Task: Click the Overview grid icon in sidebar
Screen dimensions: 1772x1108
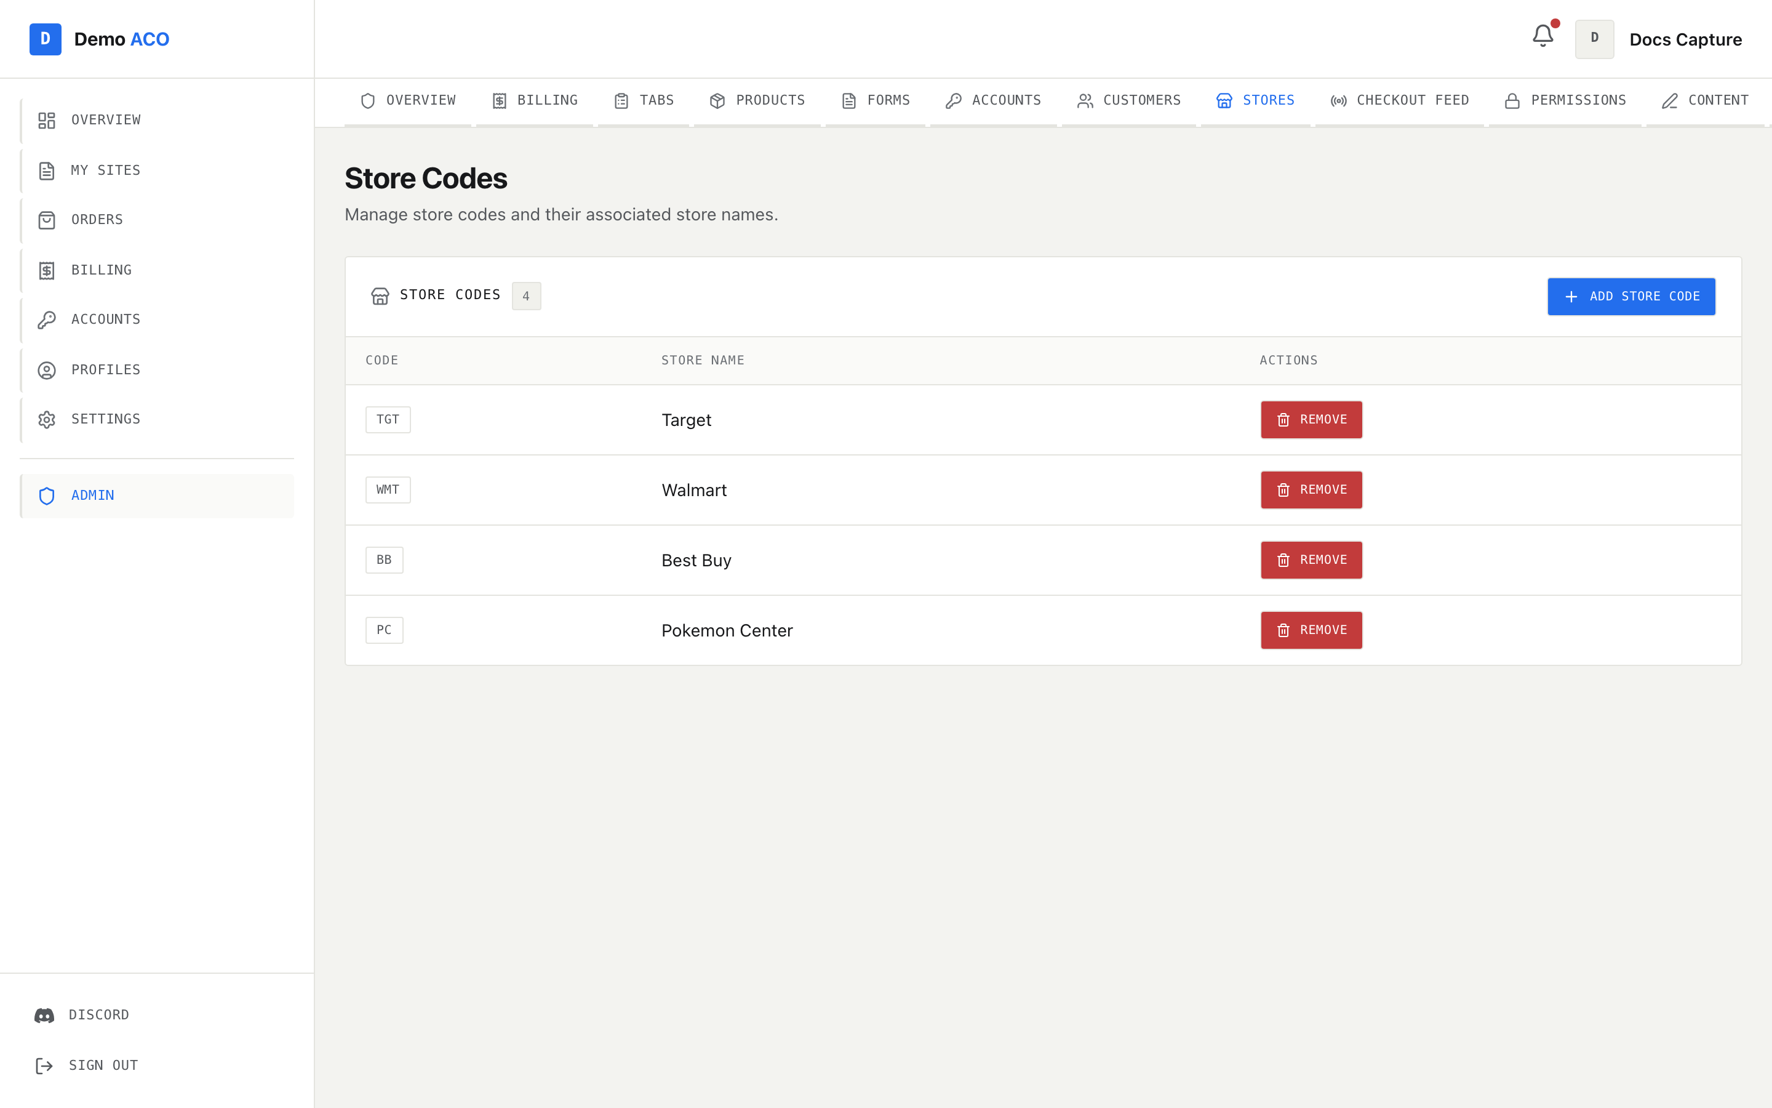Action: point(47,120)
